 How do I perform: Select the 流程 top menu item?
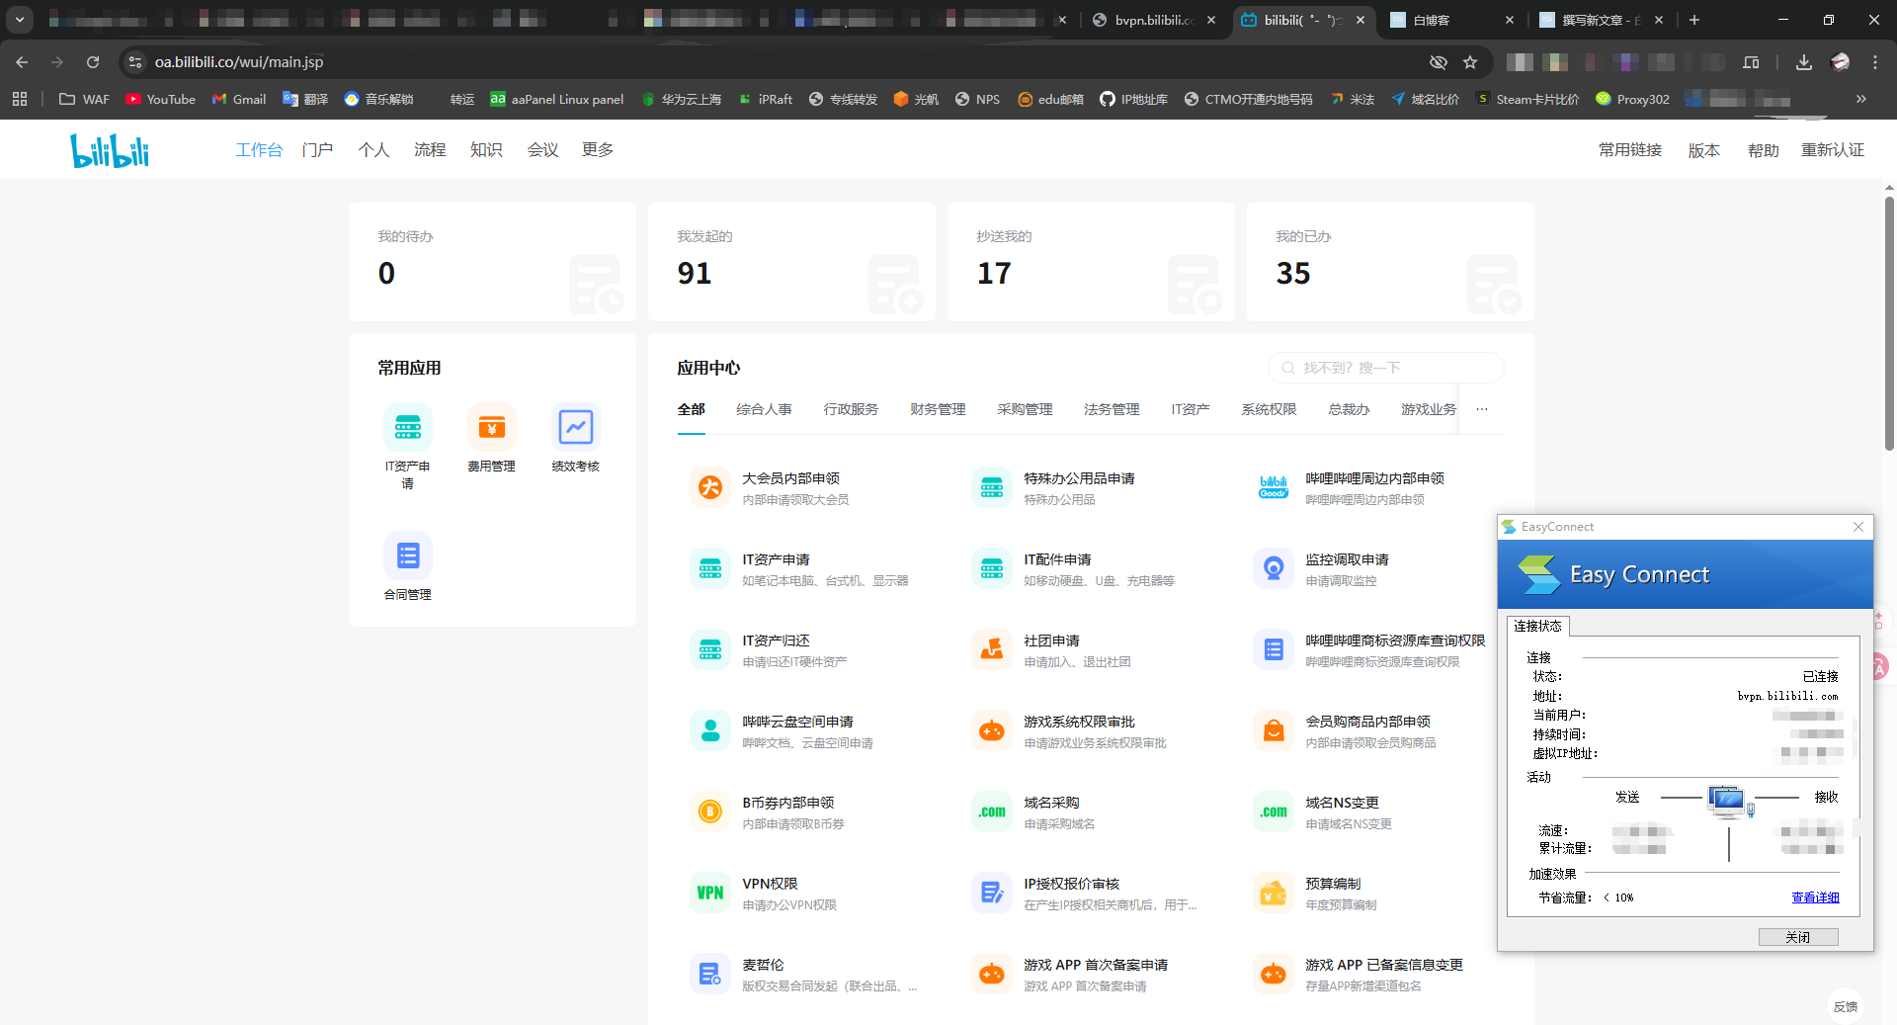pos(430,150)
